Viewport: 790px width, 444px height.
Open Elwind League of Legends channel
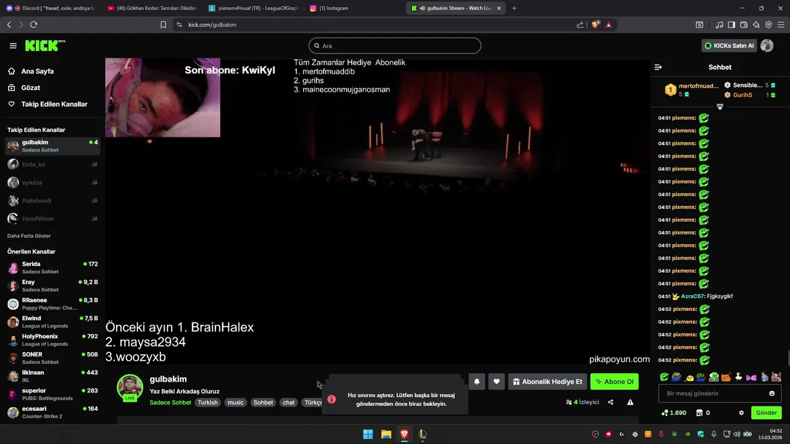52,322
